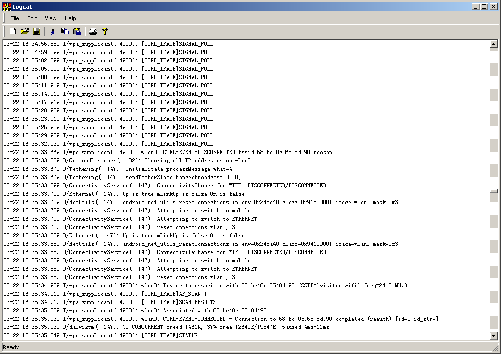Select the '[CTRL_IFACE]SCAN_RESULTS' line
The width and height of the screenshot is (501, 354).
(110, 302)
